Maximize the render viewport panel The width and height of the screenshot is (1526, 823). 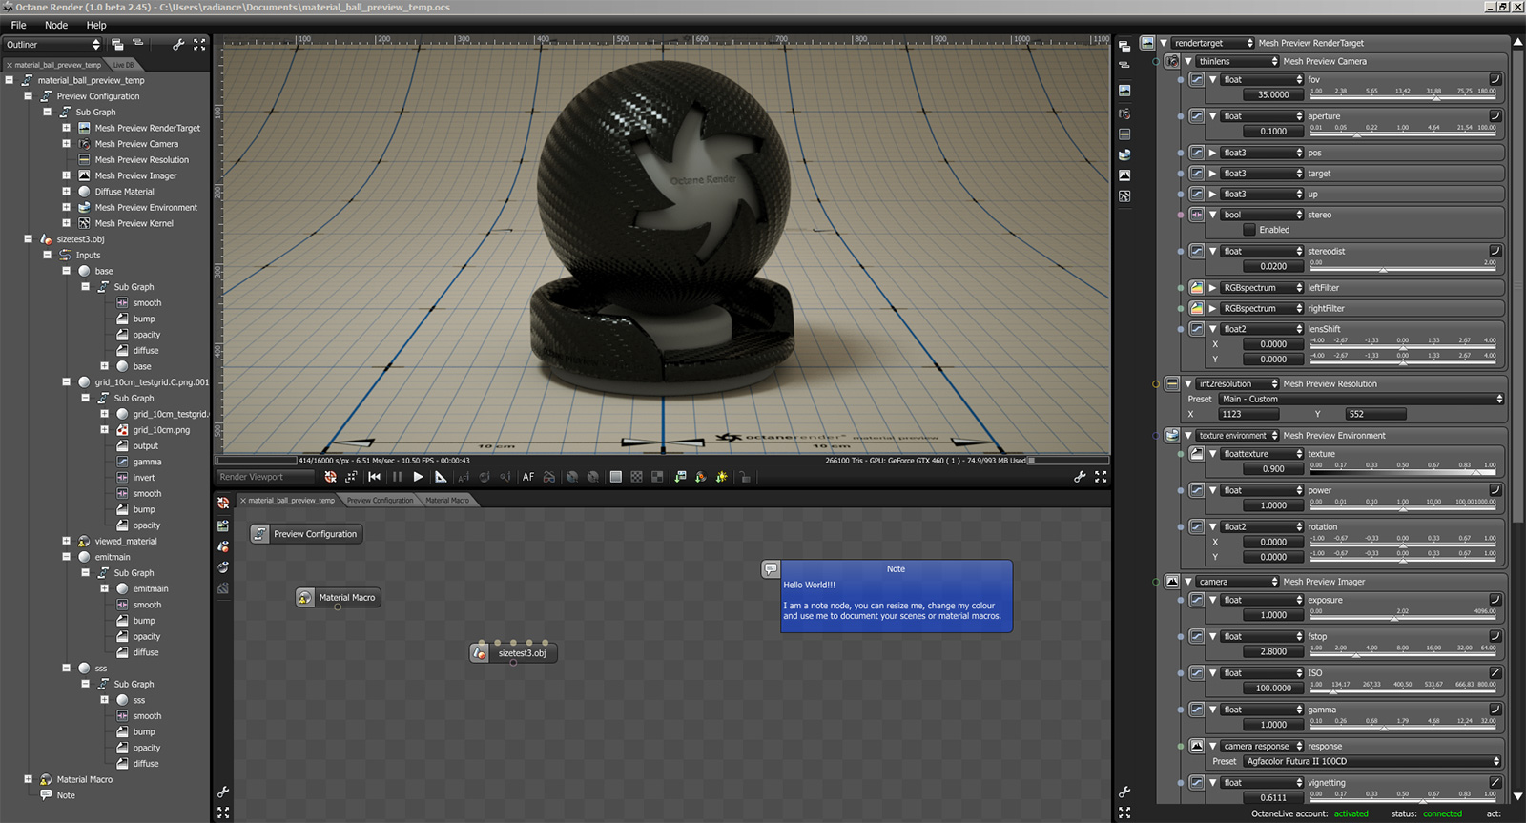coord(1101,477)
